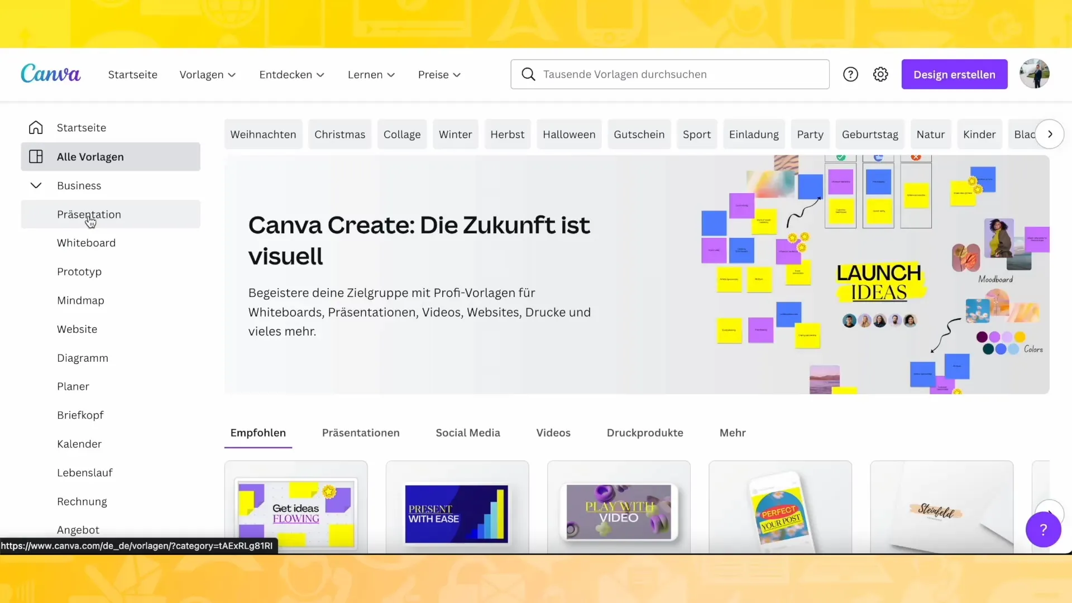The image size is (1072, 603).
Task: Open the Play with video template thumbnail
Action: [x=619, y=507]
